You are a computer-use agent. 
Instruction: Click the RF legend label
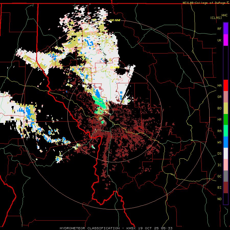[x=219, y=29]
